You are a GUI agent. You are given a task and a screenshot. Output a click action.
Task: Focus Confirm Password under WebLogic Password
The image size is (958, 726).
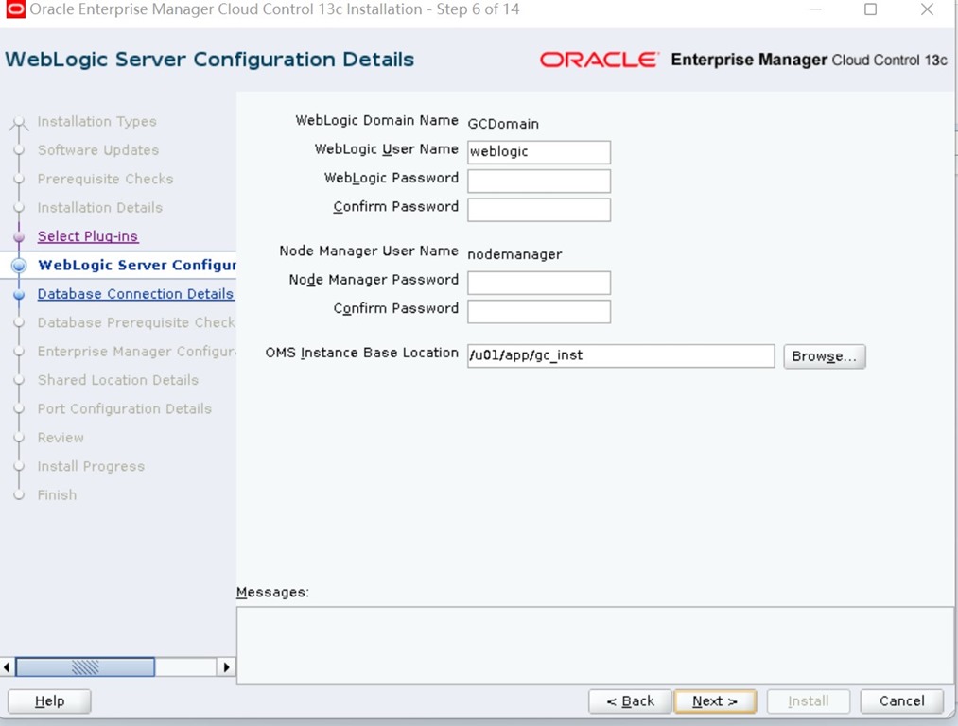(x=539, y=210)
